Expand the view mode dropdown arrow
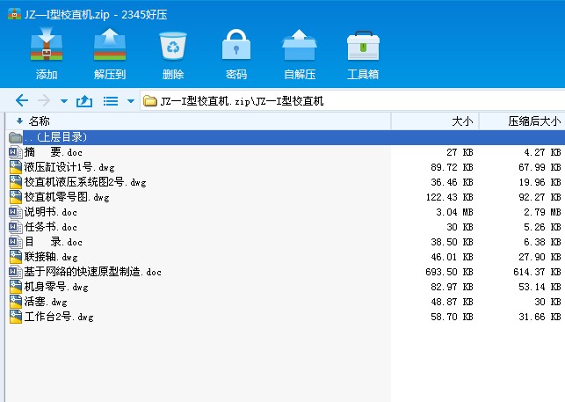The height and width of the screenshot is (402, 565). [x=131, y=101]
